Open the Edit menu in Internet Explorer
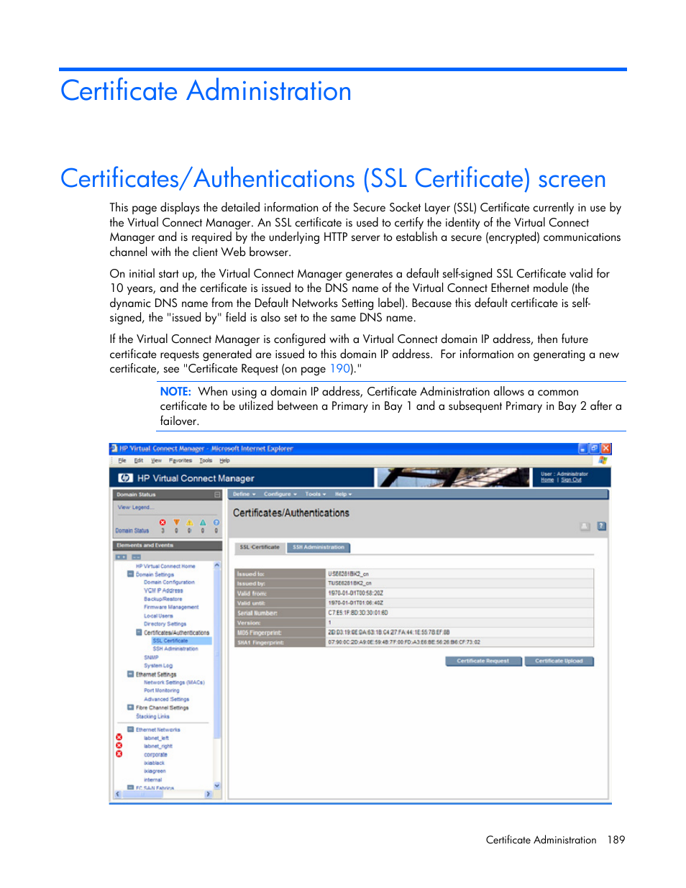Screen dimensions: 686x888 click(139, 460)
